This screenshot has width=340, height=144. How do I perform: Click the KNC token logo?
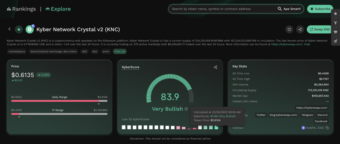(x=30, y=29)
